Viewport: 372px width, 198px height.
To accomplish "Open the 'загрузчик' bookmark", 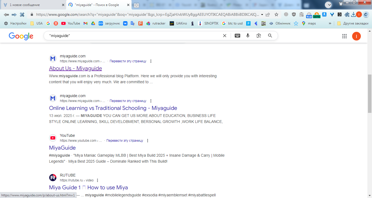I will tap(109, 23).
